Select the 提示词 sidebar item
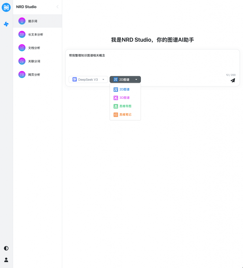 tap(33, 21)
